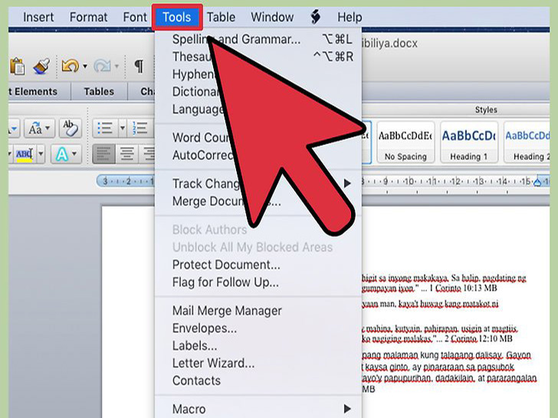Choose Contacts in the Tools menu
This screenshot has height=418, width=558.
click(x=258, y=380)
